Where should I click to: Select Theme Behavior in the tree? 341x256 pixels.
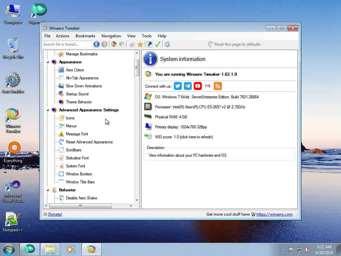(x=79, y=102)
